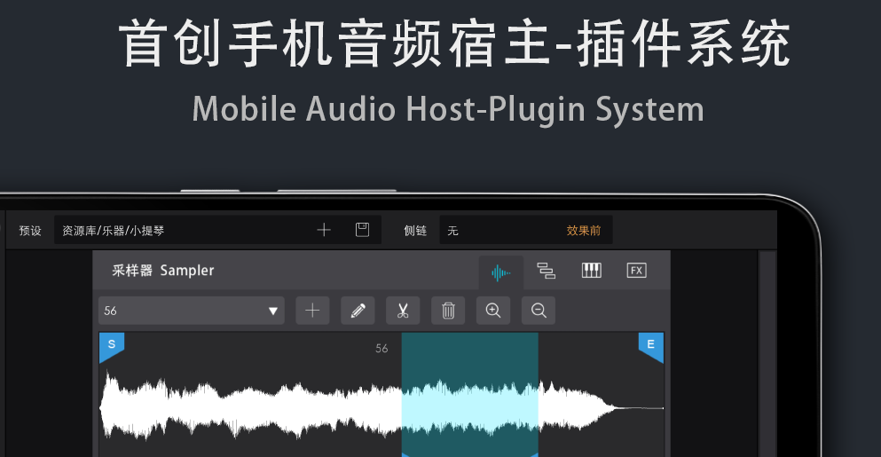The height and width of the screenshot is (457, 881).
Task: Select the blue S start marker
Action: (111, 346)
